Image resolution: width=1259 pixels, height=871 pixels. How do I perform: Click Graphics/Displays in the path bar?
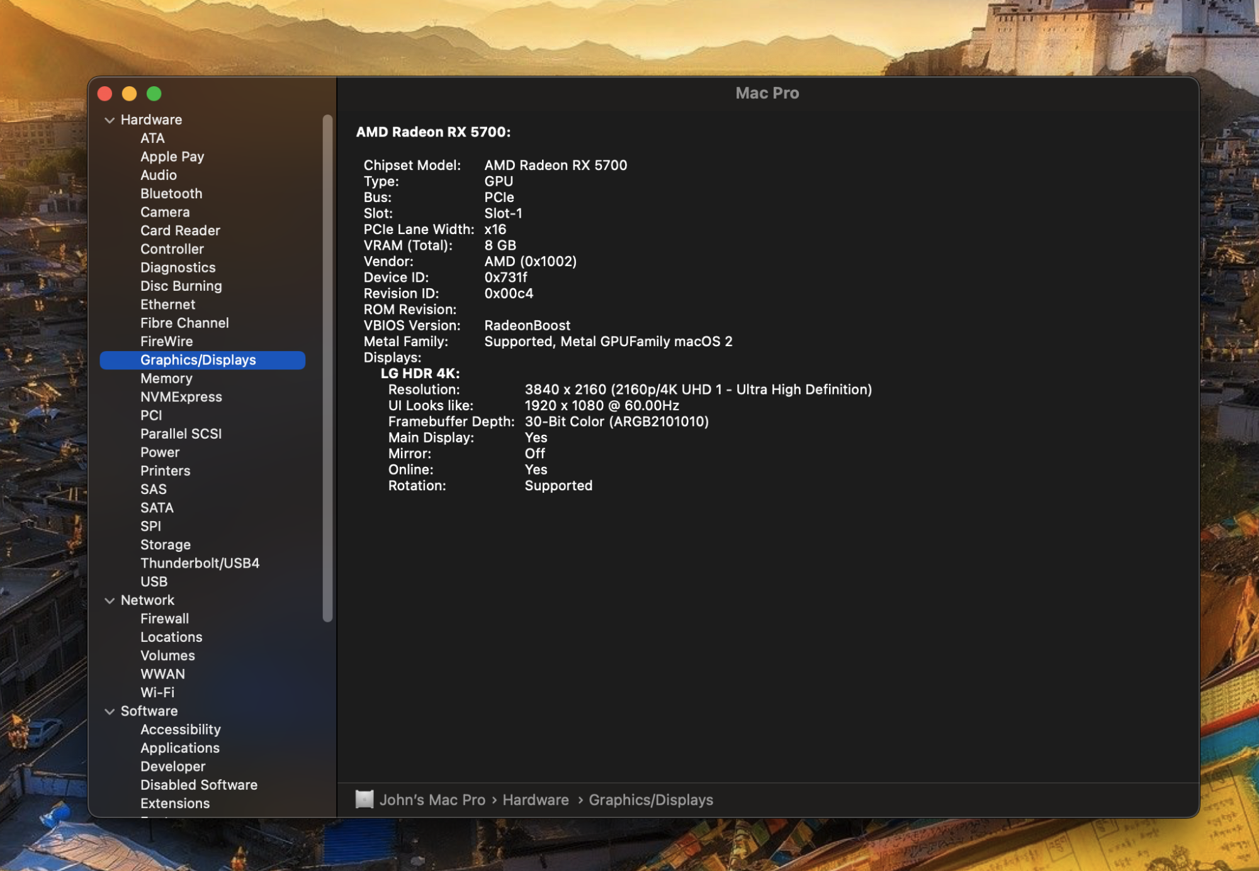point(651,800)
